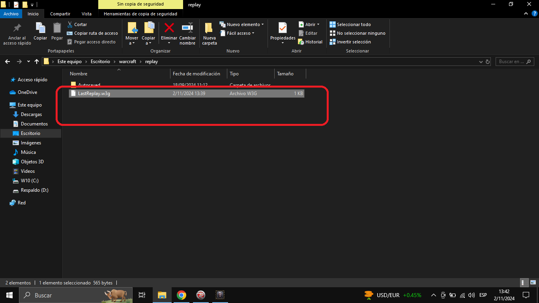Go forward with the right arrow

19,62
